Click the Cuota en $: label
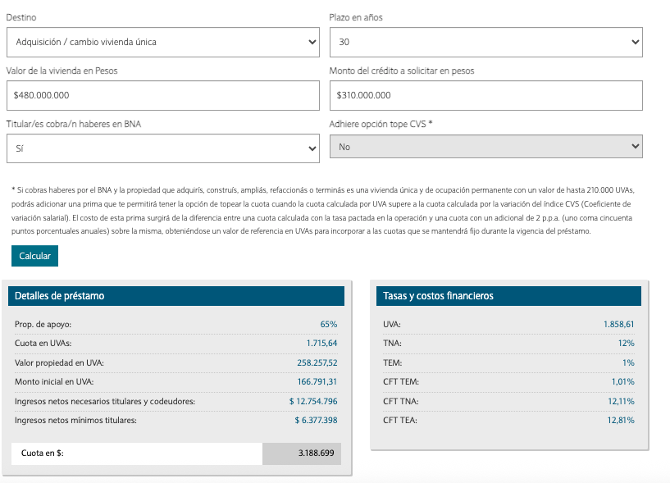670x483 pixels. tap(43, 453)
